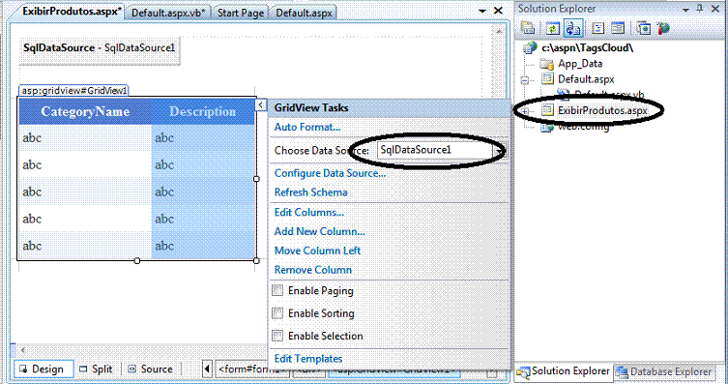Select Default.aspx in Solution Explorer tree

[586, 79]
